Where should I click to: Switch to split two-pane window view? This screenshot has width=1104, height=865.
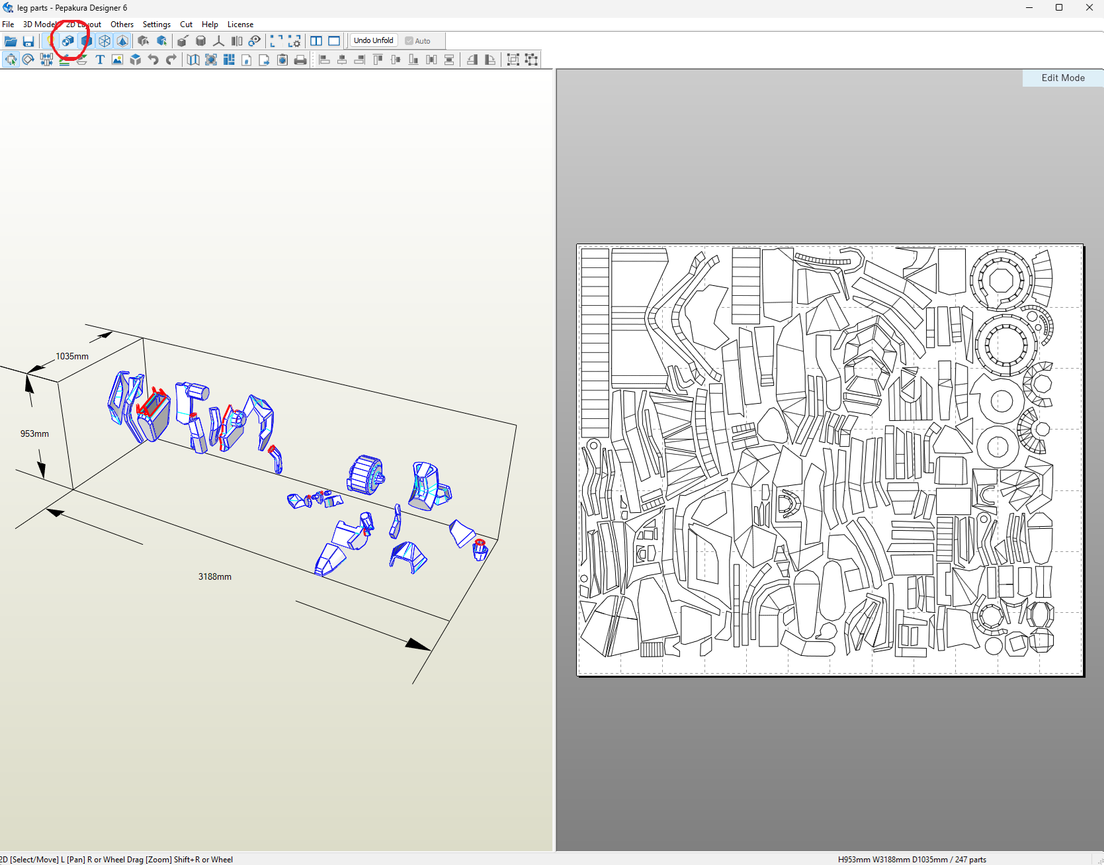click(316, 41)
